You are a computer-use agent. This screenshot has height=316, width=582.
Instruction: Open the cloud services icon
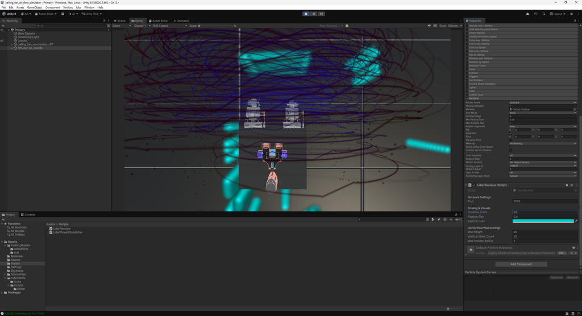click(x=527, y=14)
